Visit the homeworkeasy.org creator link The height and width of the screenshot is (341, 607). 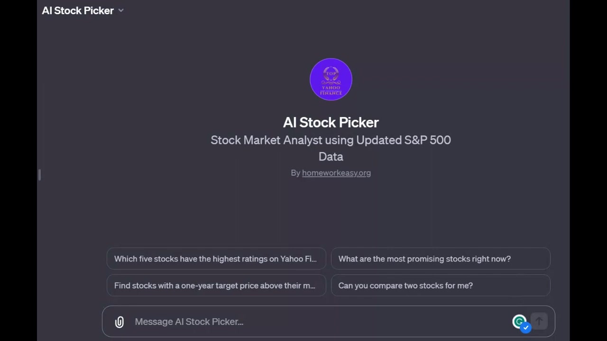click(x=336, y=172)
